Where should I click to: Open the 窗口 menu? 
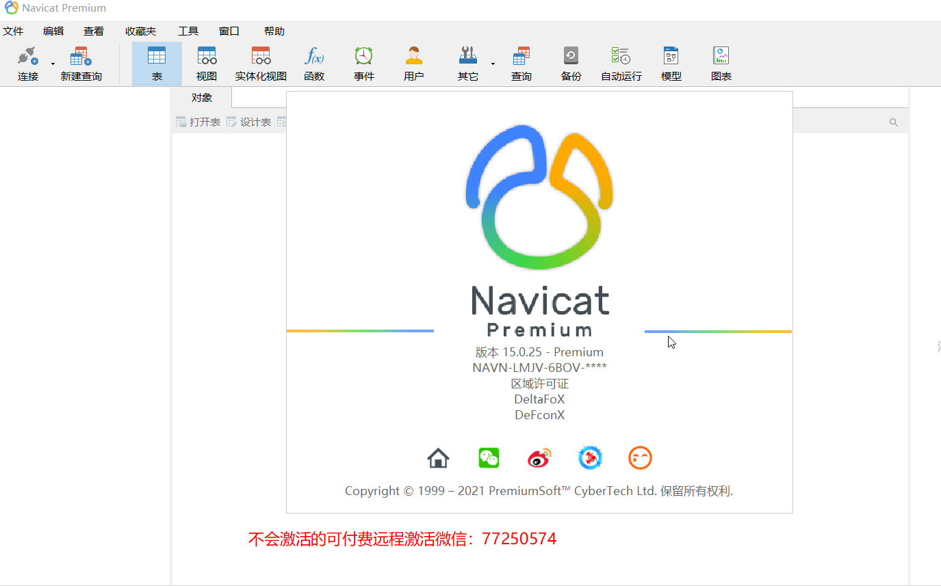click(229, 31)
